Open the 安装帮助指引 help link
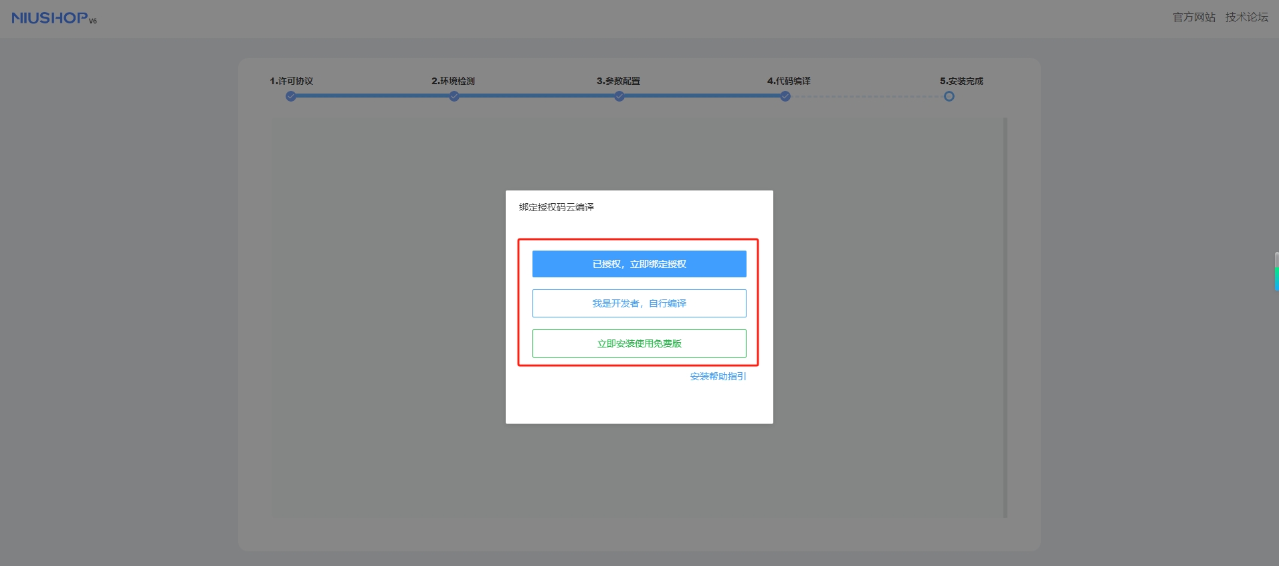The image size is (1279, 566). (718, 376)
